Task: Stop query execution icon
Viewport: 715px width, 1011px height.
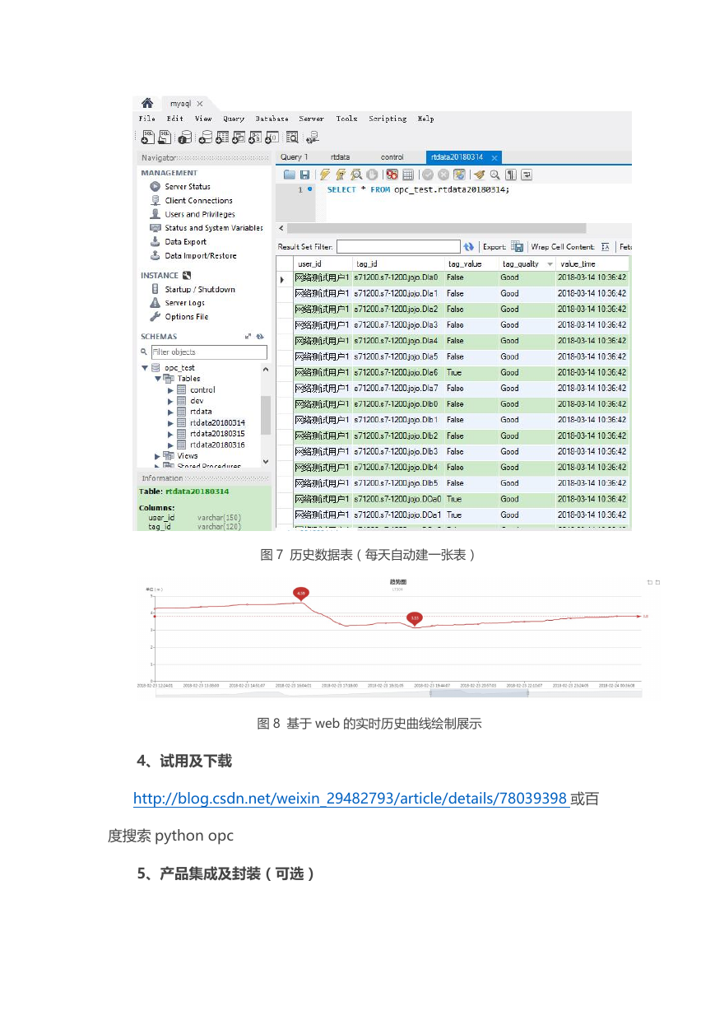Action: point(372,175)
